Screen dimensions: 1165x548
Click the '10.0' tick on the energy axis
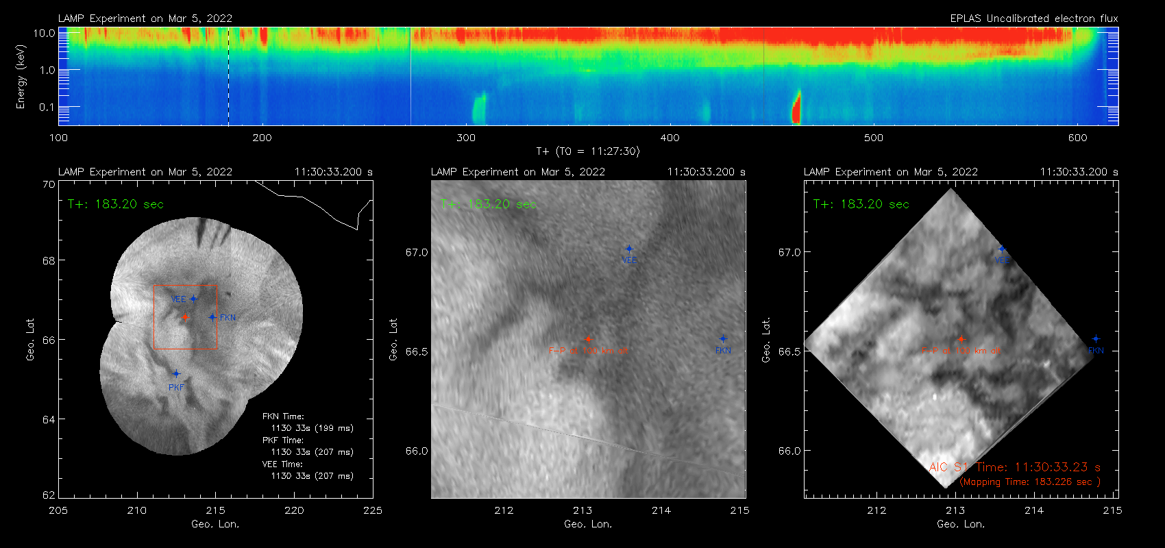pyautogui.click(x=44, y=33)
